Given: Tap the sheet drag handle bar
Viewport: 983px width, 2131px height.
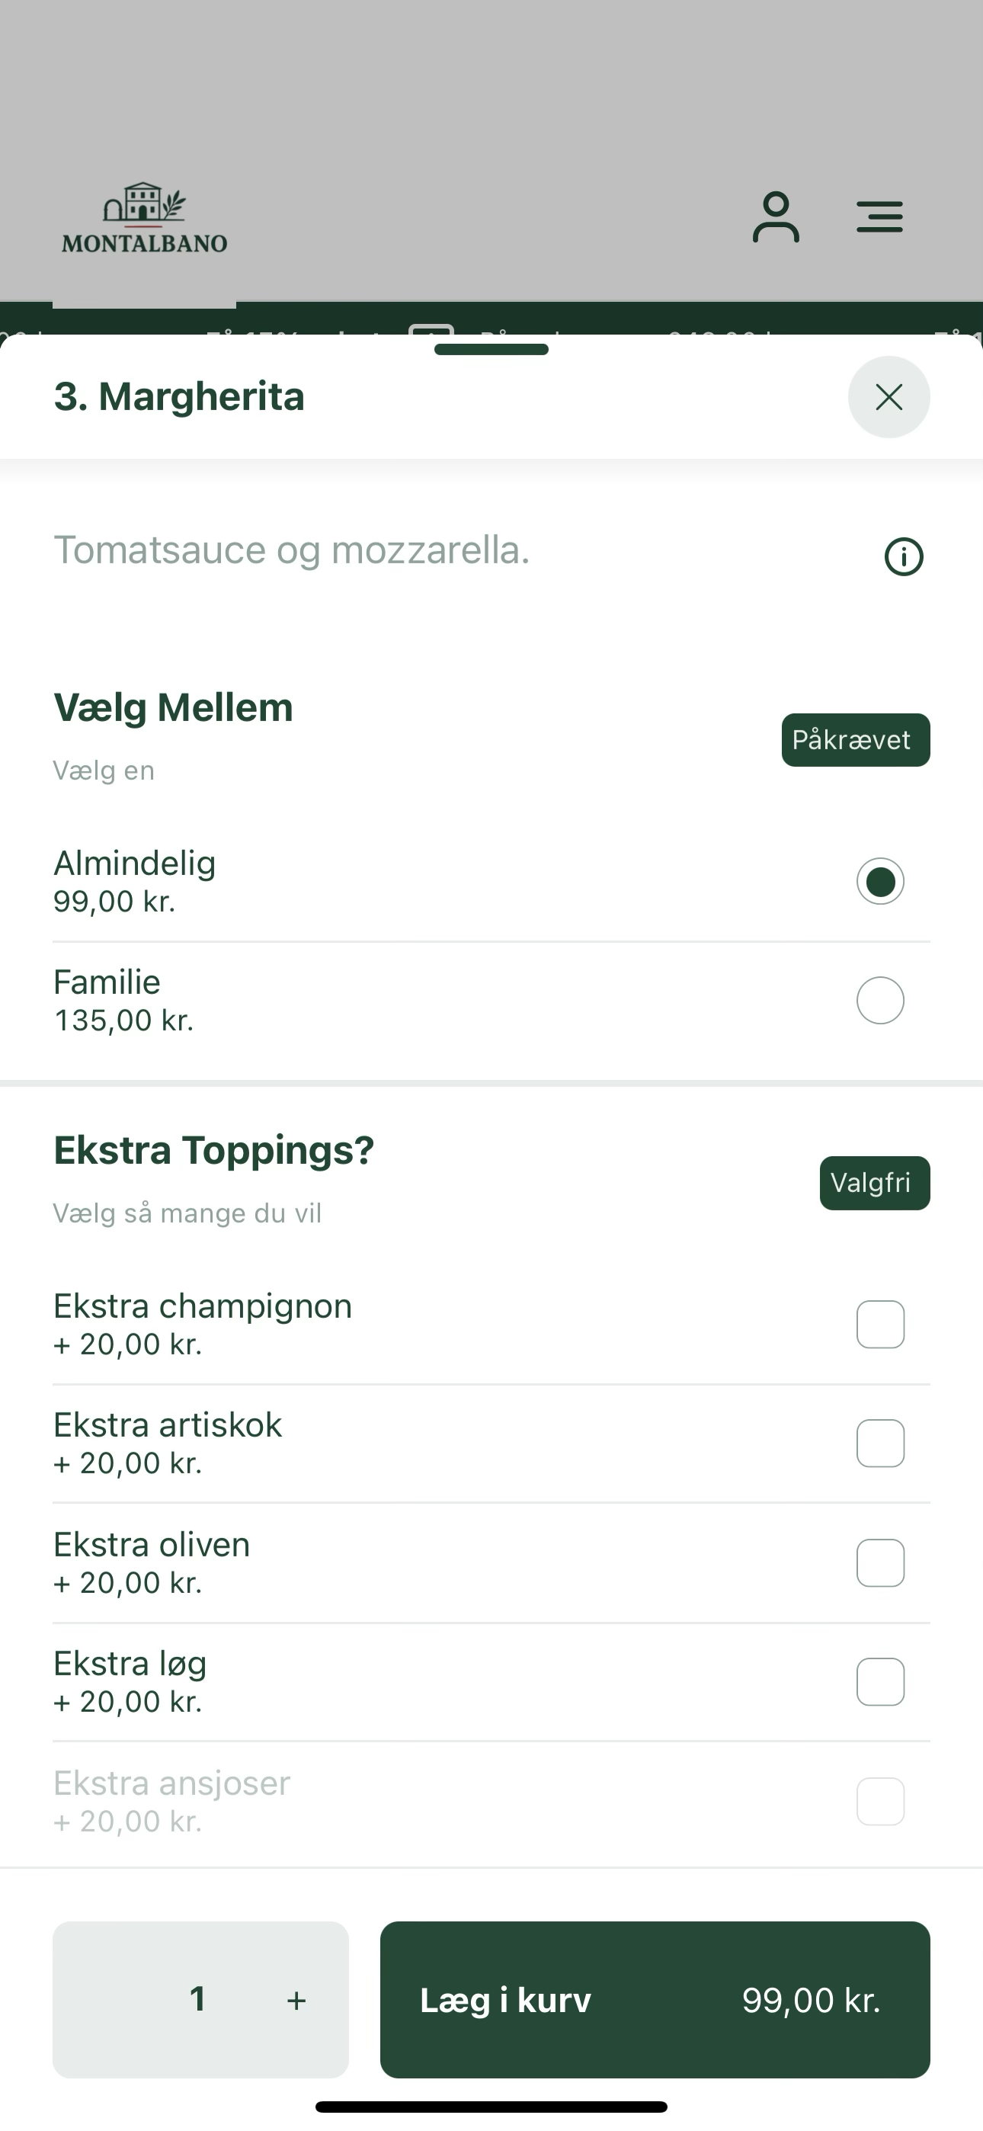Looking at the screenshot, I should (x=491, y=349).
